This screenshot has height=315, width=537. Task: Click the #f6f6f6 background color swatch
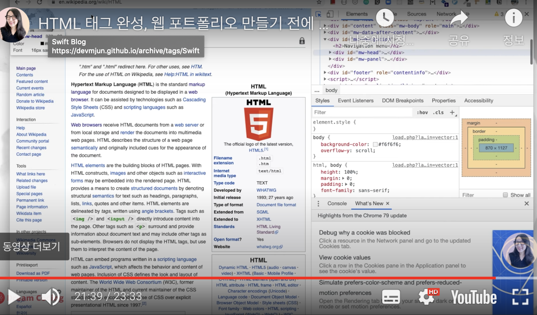(x=375, y=144)
